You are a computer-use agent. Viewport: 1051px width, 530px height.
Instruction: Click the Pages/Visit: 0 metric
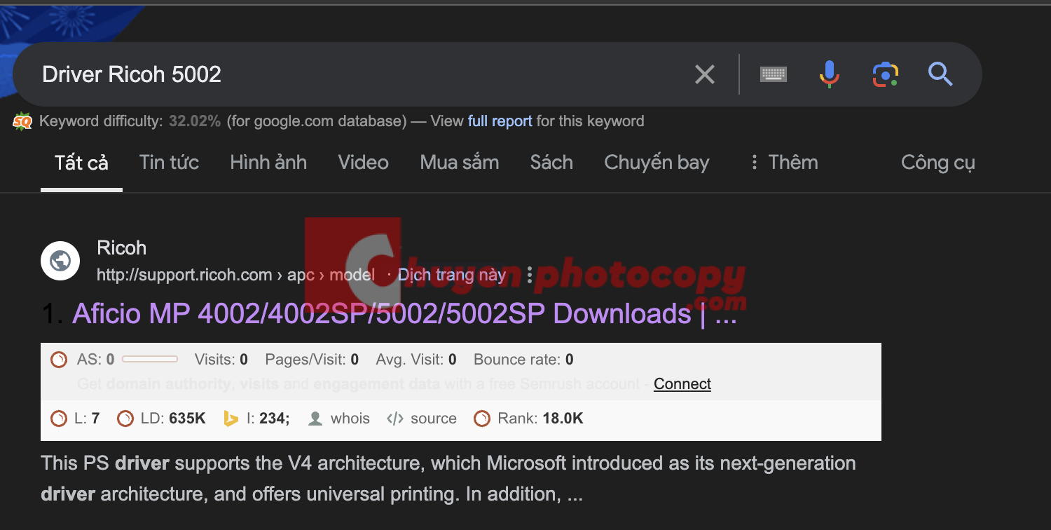point(312,360)
